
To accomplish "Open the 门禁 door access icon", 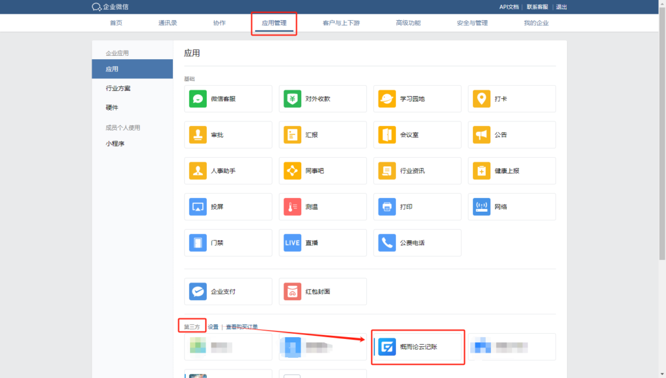I will coord(198,243).
